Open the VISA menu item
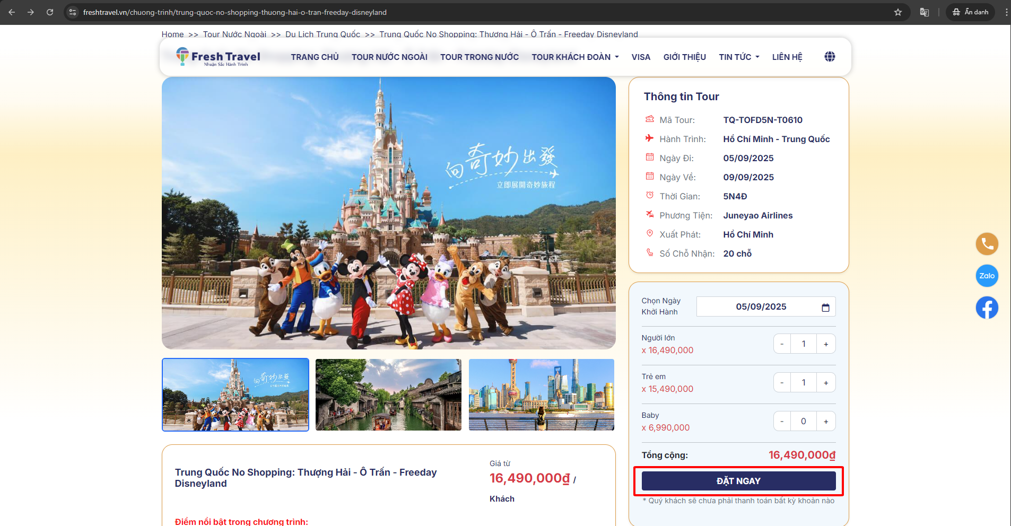 pos(641,57)
